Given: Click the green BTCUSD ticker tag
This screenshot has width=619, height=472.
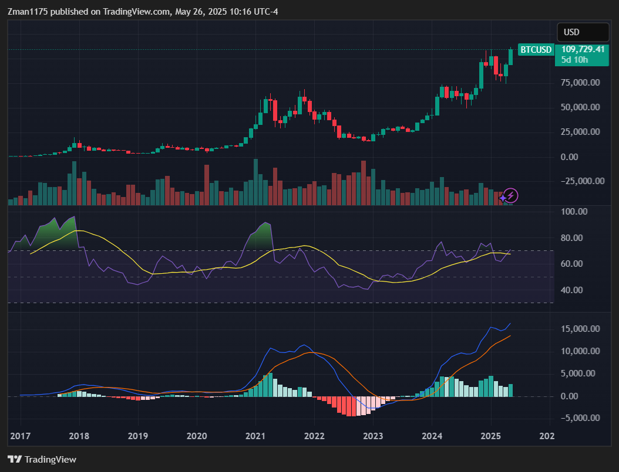Looking at the screenshot, I should pyautogui.click(x=535, y=50).
